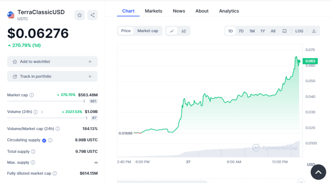Click the info icon next to Volume (24h)

tap(36, 112)
